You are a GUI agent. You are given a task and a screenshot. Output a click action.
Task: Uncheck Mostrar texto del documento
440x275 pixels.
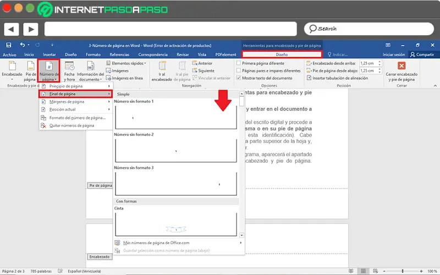(x=239, y=78)
